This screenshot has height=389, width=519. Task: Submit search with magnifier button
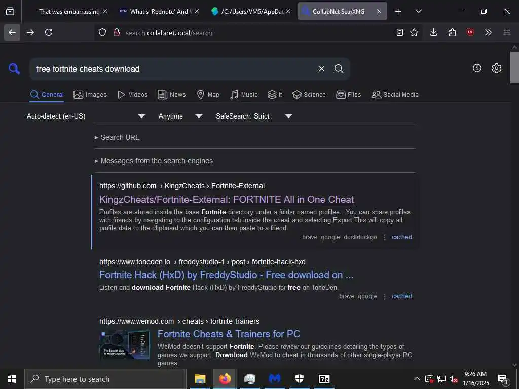pyautogui.click(x=339, y=69)
